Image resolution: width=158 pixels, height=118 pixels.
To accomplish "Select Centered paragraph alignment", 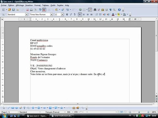I will pos(84,14).
